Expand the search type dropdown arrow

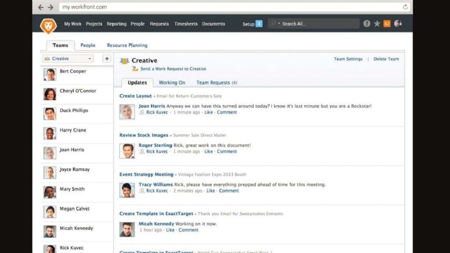pos(279,23)
